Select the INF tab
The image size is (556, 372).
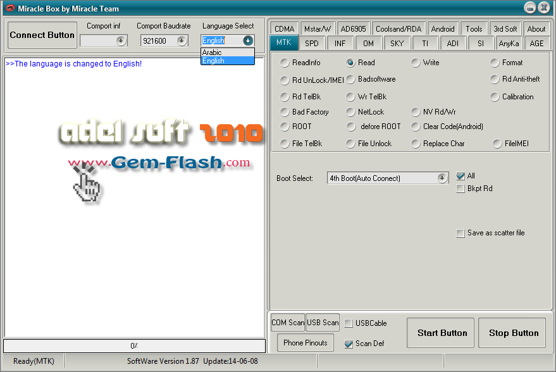tap(340, 43)
